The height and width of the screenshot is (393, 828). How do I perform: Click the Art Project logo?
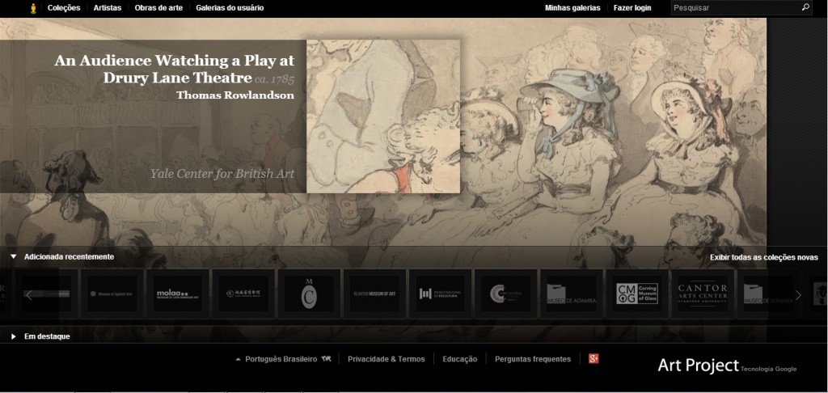(x=698, y=365)
